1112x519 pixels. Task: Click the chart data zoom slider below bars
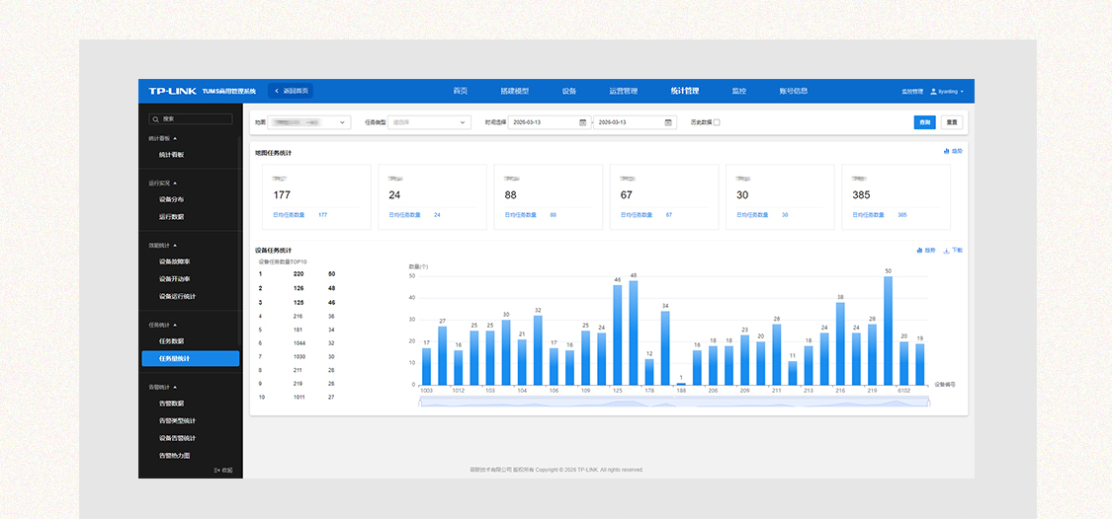[x=674, y=401]
